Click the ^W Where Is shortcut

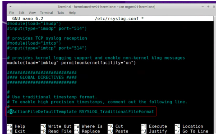click(x=88, y=126)
